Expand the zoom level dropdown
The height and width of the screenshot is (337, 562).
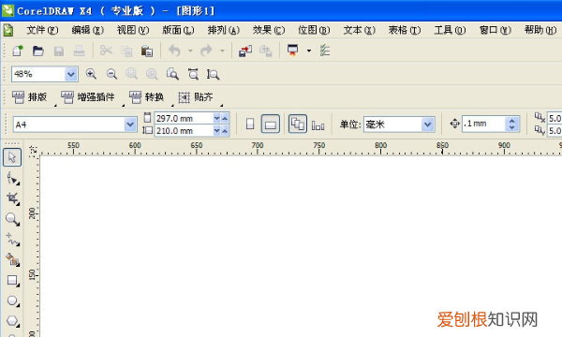[71, 74]
